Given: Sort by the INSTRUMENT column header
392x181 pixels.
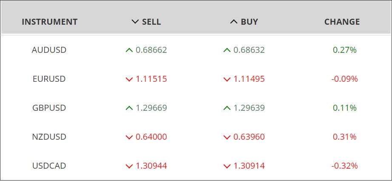Looking at the screenshot, I should [49, 22].
